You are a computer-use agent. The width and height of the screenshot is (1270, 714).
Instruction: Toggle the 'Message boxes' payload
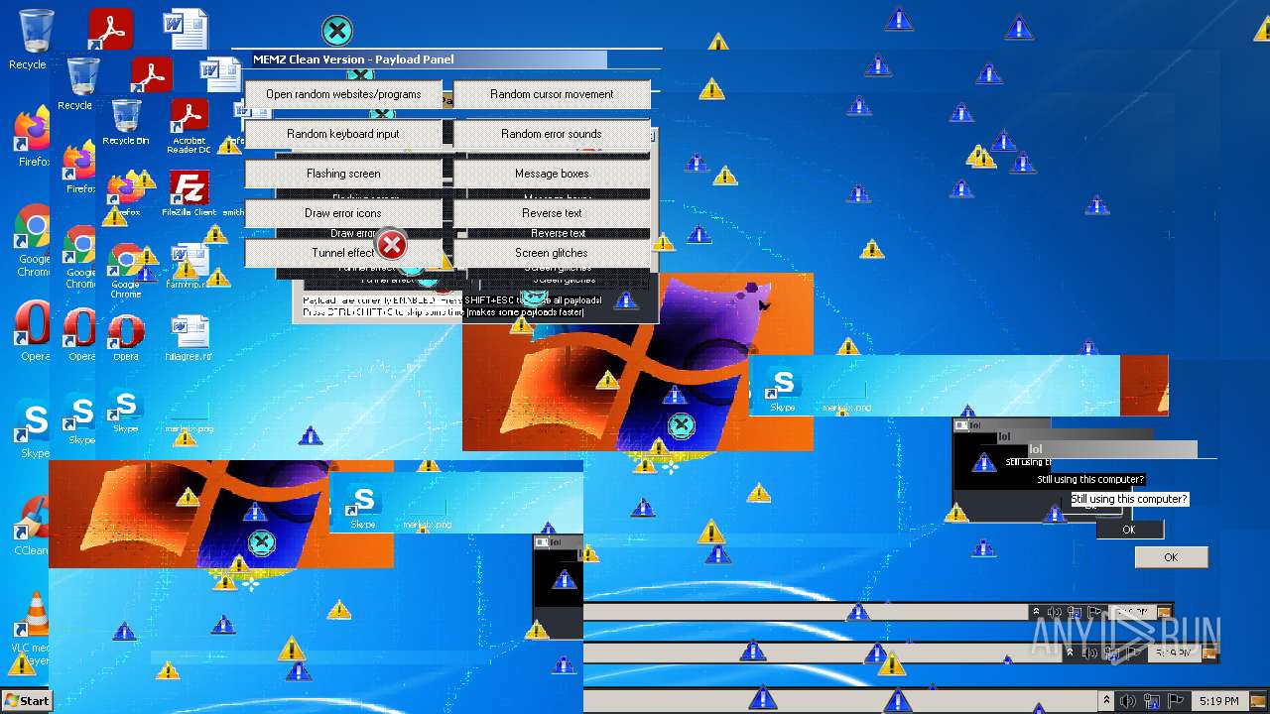coord(552,174)
